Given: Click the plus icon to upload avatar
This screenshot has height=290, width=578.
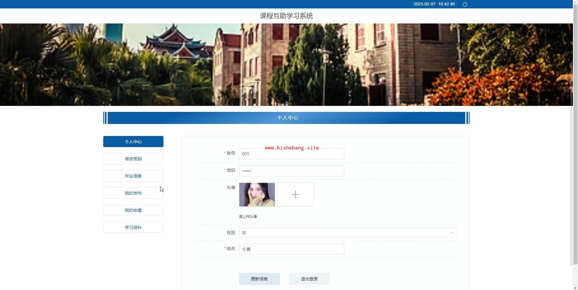Looking at the screenshot, I should [x=295, y=195].
